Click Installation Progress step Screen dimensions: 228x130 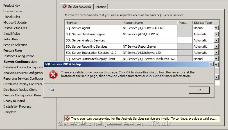[x=17, y=106]
